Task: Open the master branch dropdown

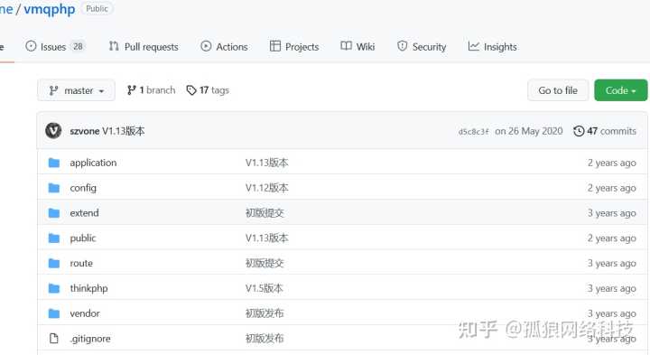Action: coord(76,90)
